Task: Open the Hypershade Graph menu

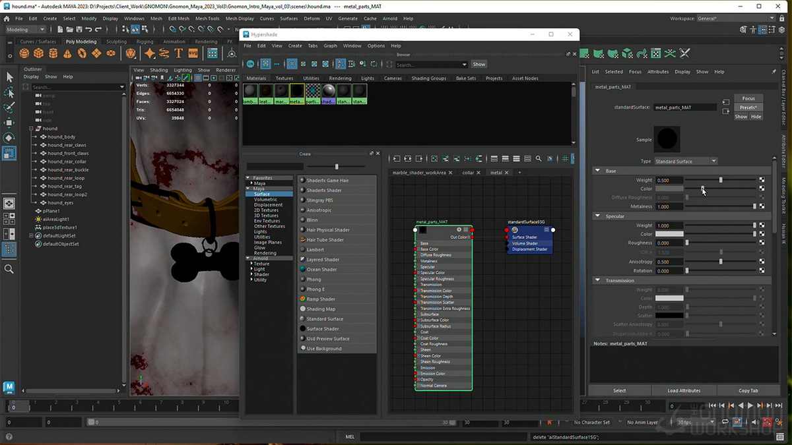Action: tap(330, 45)
